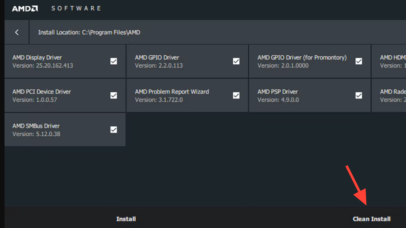Click the AMD SMBus Driver title
This screenshot has width=406, height=228.
pos(36,126)
